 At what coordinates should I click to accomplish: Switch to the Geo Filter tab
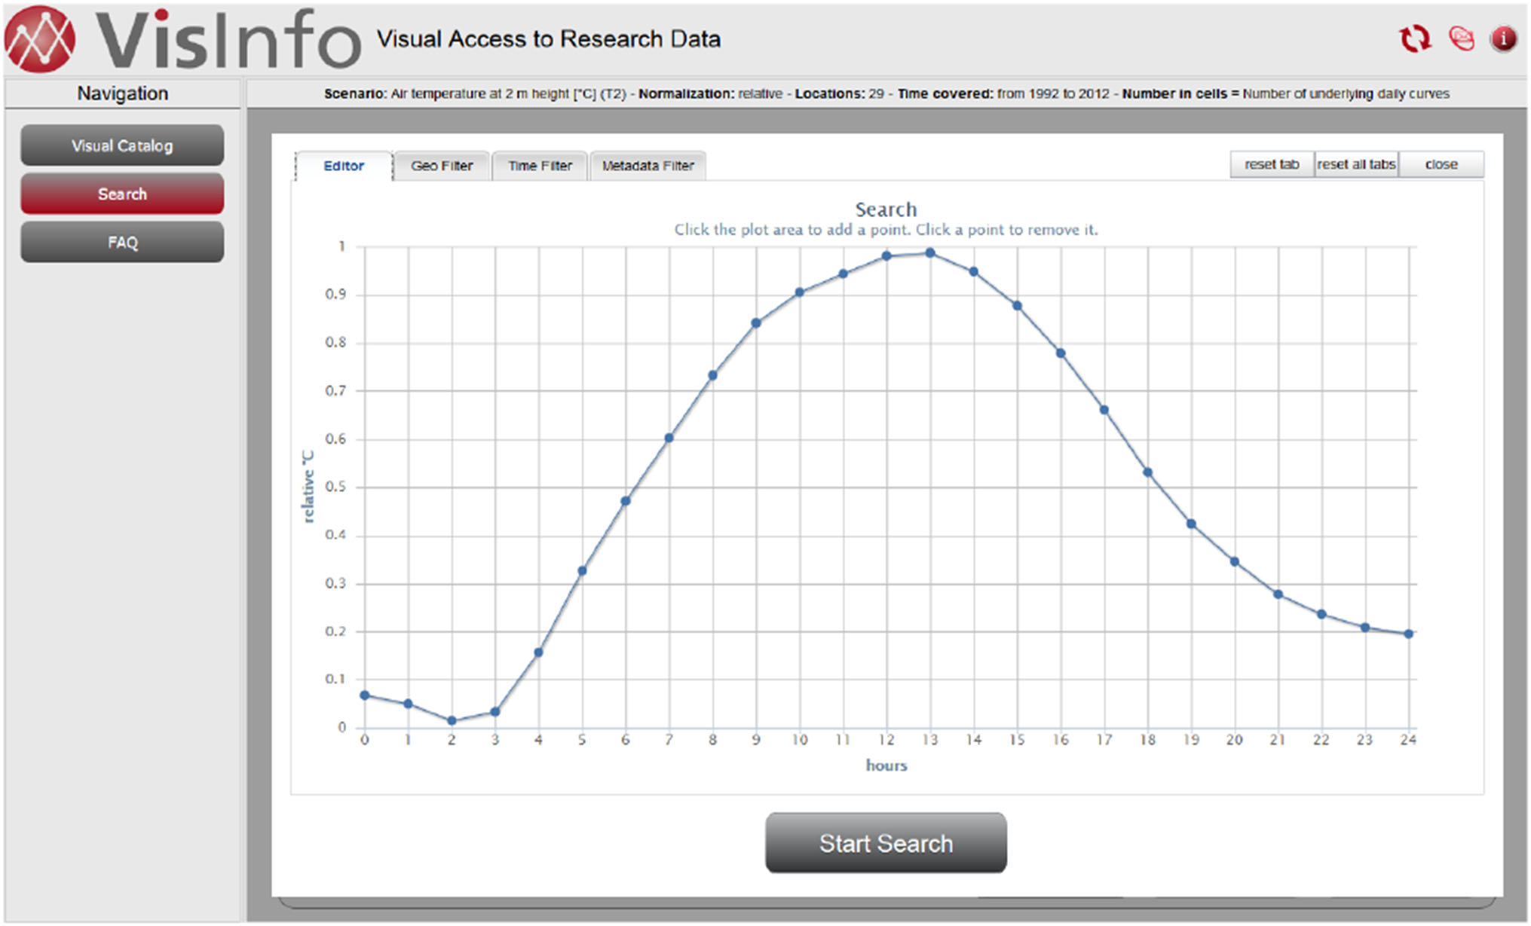coord(442,166)
